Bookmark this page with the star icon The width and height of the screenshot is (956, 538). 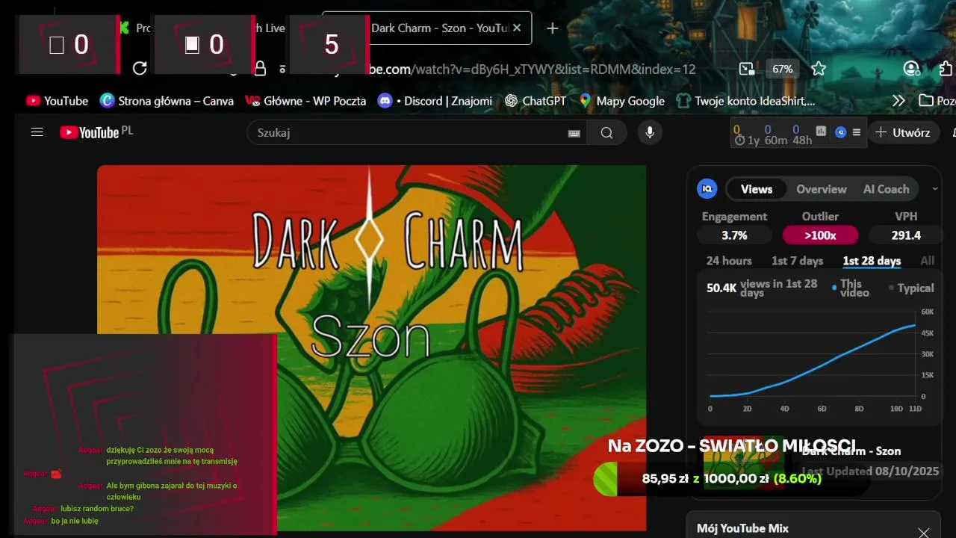pyautogui.click(x=819, y=69)
